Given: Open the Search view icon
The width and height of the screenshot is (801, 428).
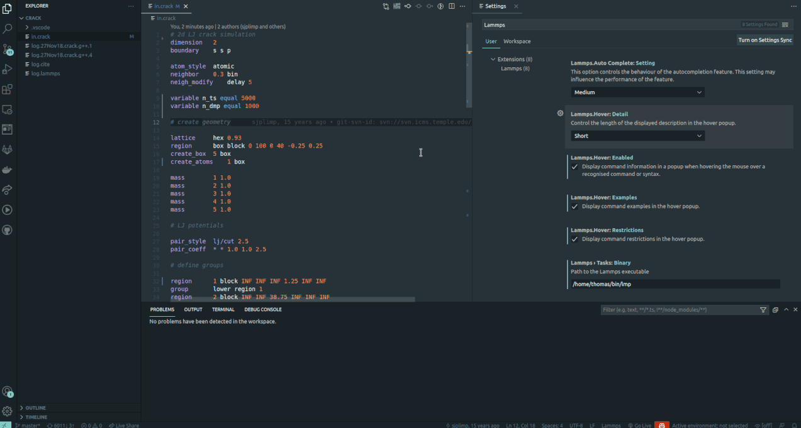Looking at the screenshot, I should (x=7, y=28).
